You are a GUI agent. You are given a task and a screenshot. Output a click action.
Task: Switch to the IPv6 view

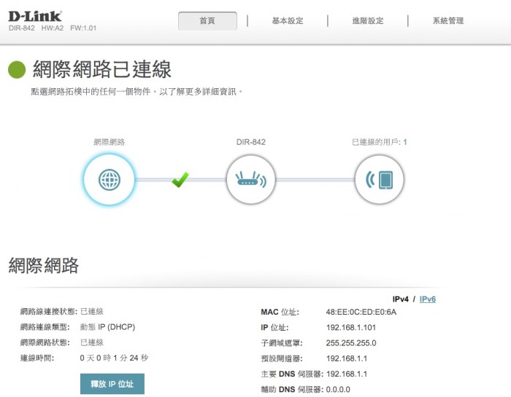click(427, 299)
